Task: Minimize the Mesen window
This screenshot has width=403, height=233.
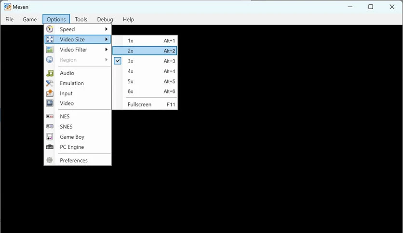Action: click(350, 7)
